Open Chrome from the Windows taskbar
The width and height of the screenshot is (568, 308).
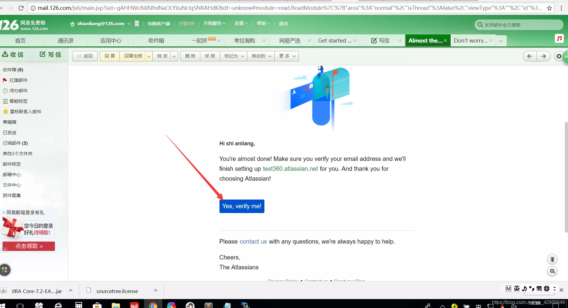click(153, 305)
